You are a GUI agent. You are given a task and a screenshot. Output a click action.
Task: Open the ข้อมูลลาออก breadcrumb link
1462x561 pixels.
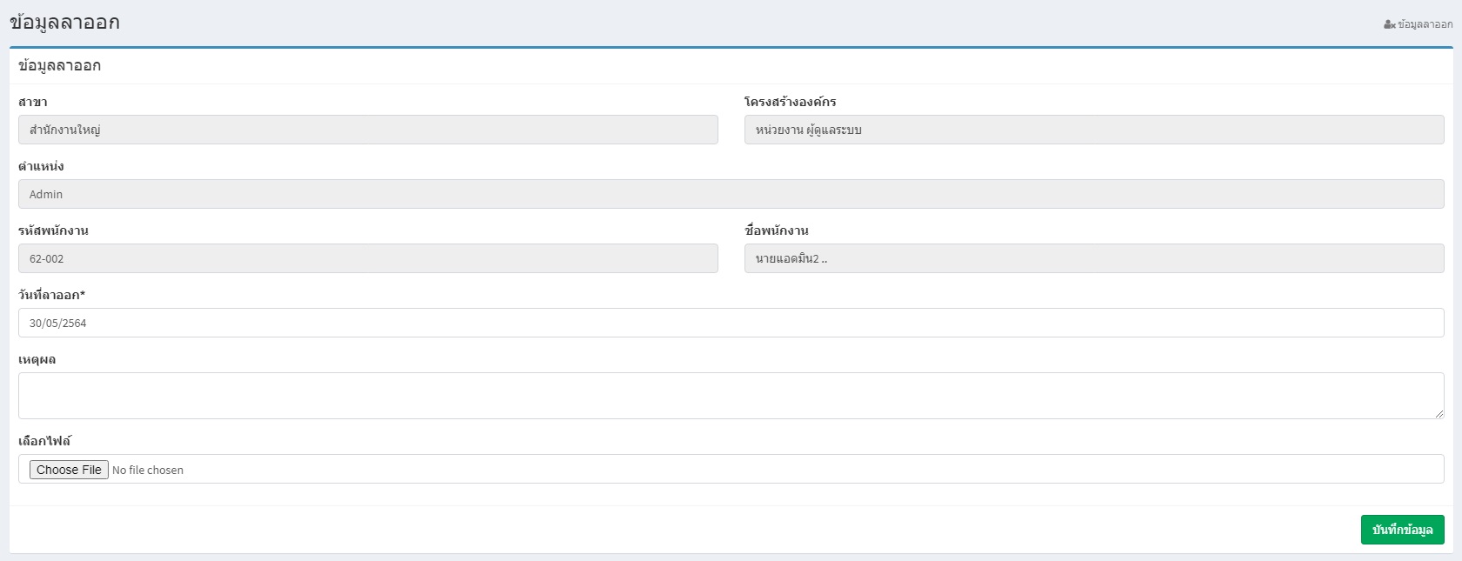pyautogui.click(x=1425, y=24)
